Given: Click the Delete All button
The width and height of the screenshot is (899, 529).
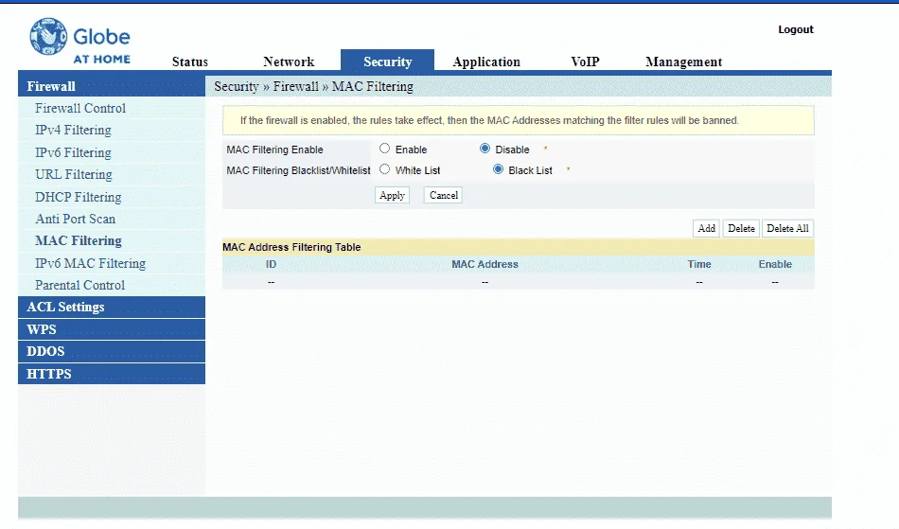Looking at the screenshot, I should (787, 228).
